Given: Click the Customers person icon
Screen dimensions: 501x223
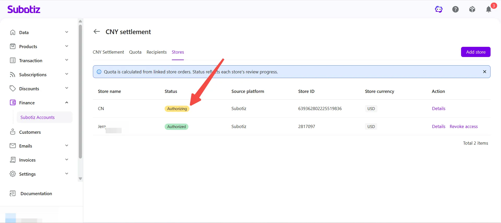Looking at the screenshot, I should tap(13, 132).
